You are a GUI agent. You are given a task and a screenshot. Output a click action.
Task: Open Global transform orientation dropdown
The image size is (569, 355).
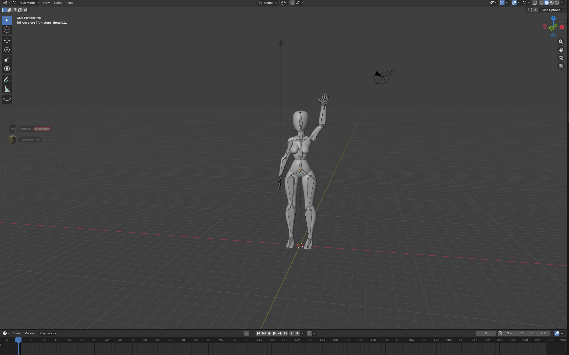(268, 3)
